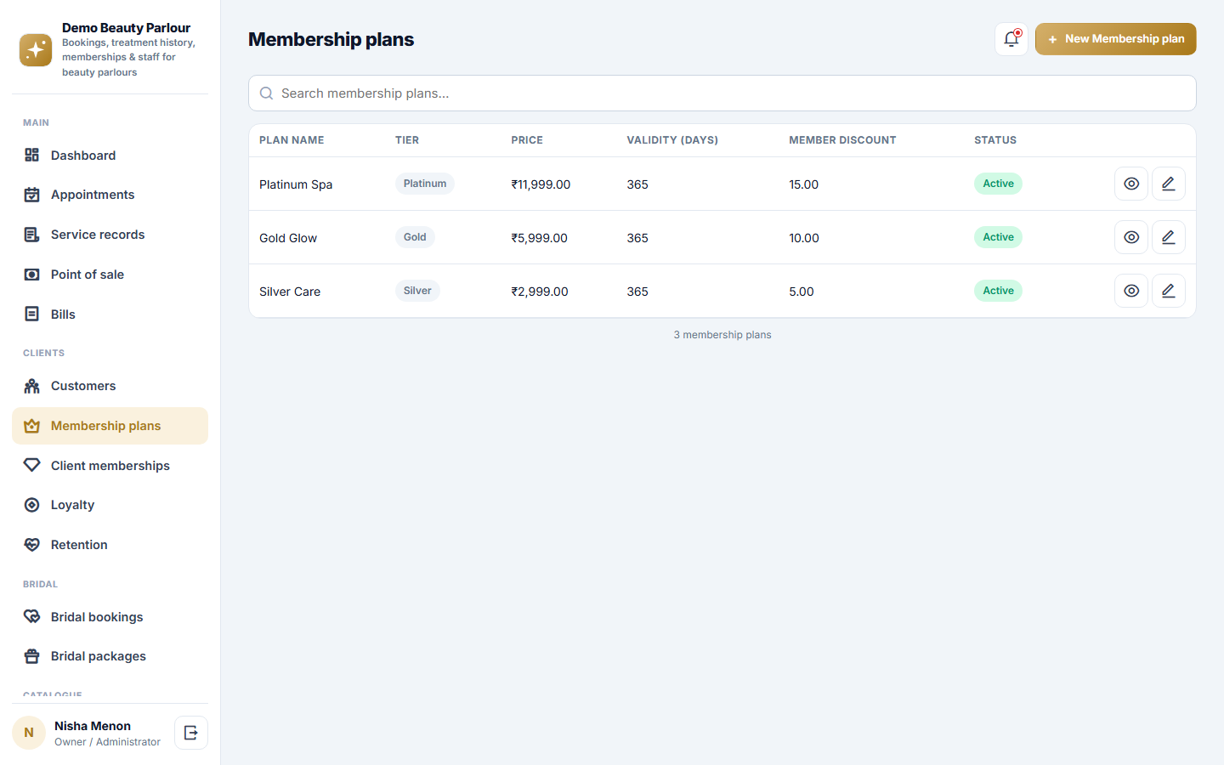This screenshot has width=1224, height=765.
Task: Click the search magnifier icon
Action: [x=266, y=93]
